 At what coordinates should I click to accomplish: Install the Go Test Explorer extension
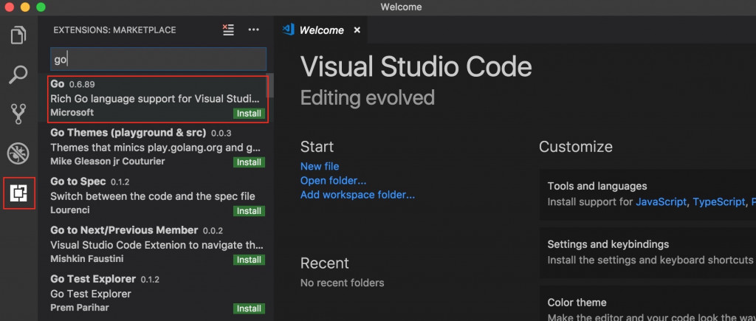(249, 308)
